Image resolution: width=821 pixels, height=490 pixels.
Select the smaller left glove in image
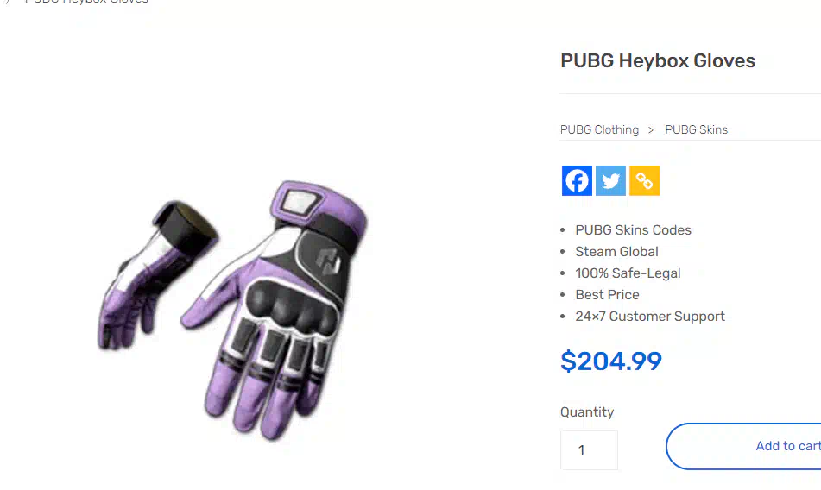pyautogui.click(x=157, y=274)
